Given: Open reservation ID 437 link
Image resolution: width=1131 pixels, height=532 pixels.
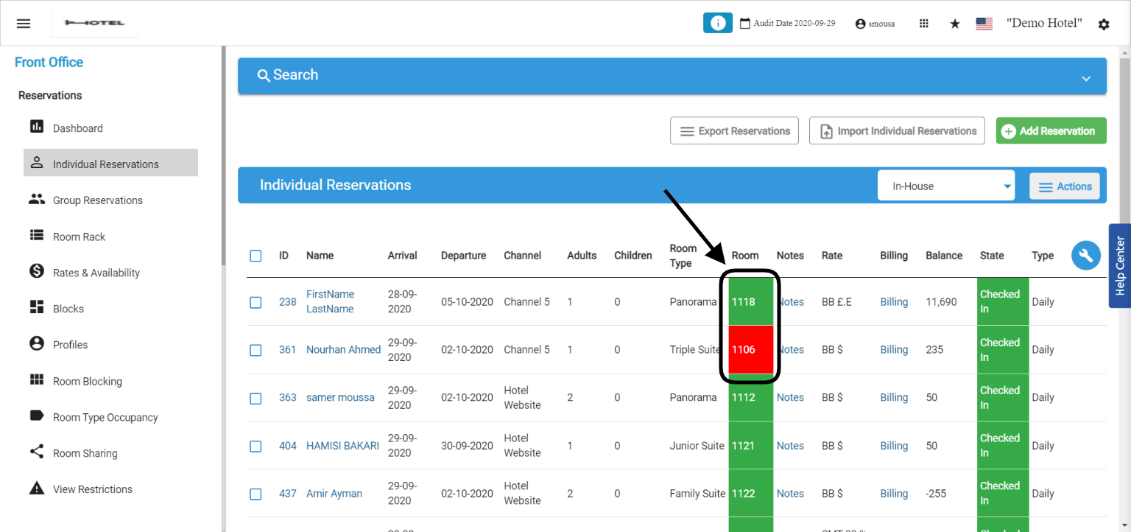Looking at the screenshot, I should (288, 494).
